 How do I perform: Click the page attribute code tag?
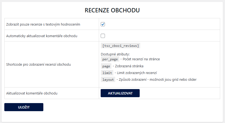(x=106, y=66)
